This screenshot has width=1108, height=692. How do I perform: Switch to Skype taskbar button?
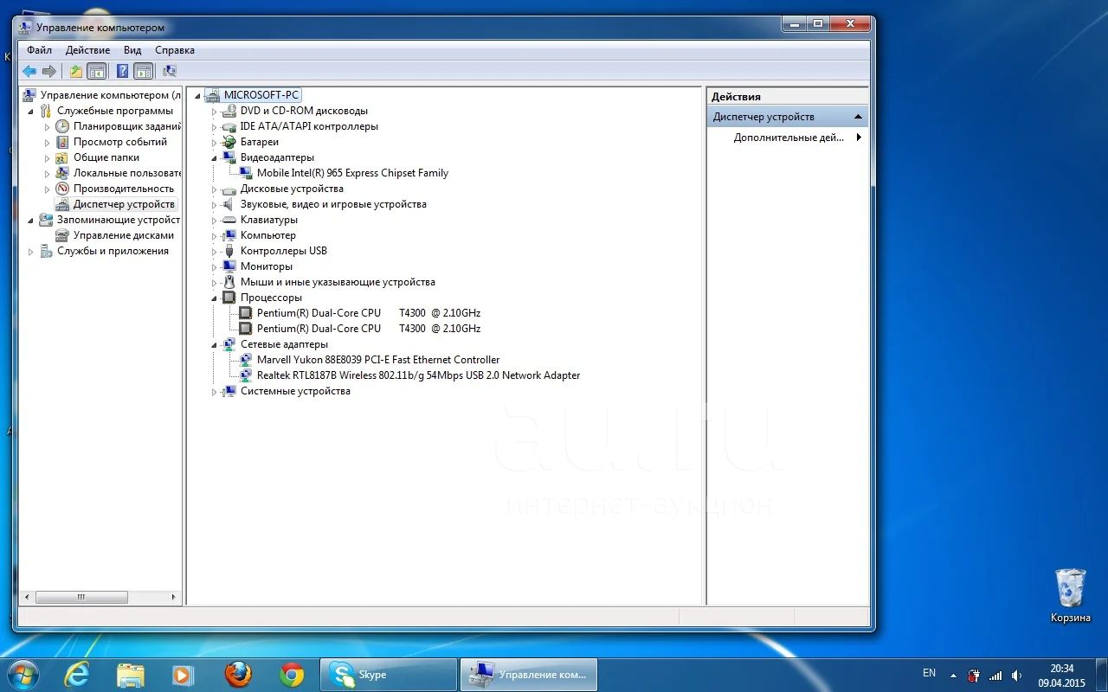click(389, 675)
